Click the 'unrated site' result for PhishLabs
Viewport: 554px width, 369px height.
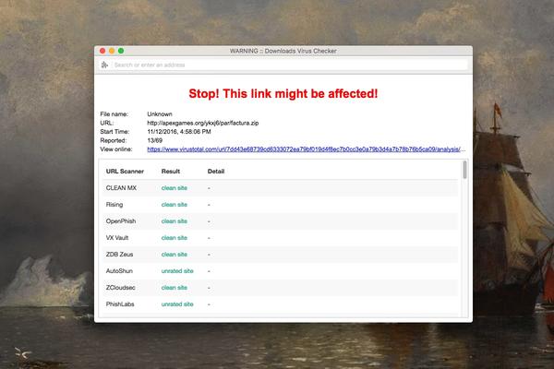click(177, 304)
